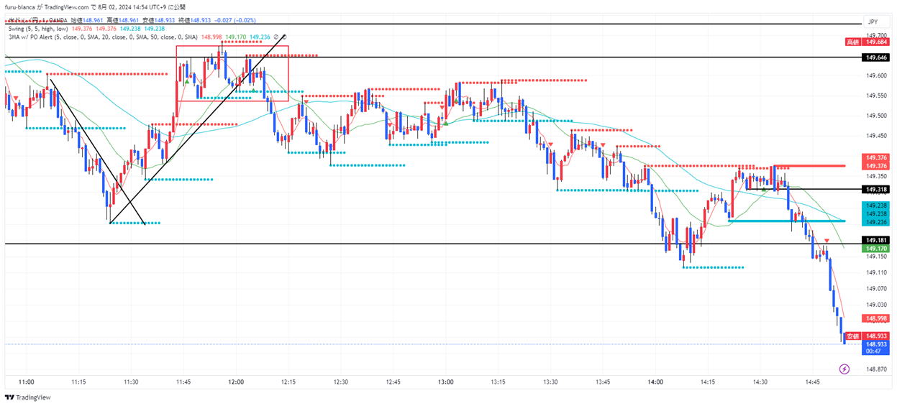Click the crossed-circle icon beside 3MA legend values

point(277,37)
